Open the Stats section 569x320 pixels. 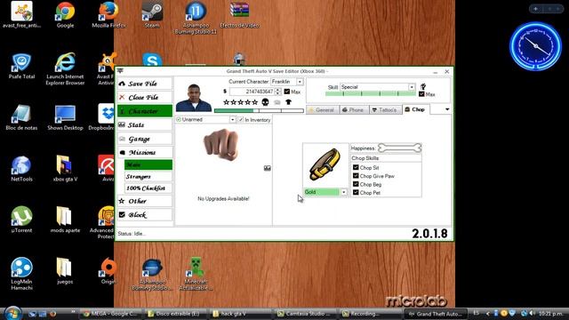(x=144, y=124)
